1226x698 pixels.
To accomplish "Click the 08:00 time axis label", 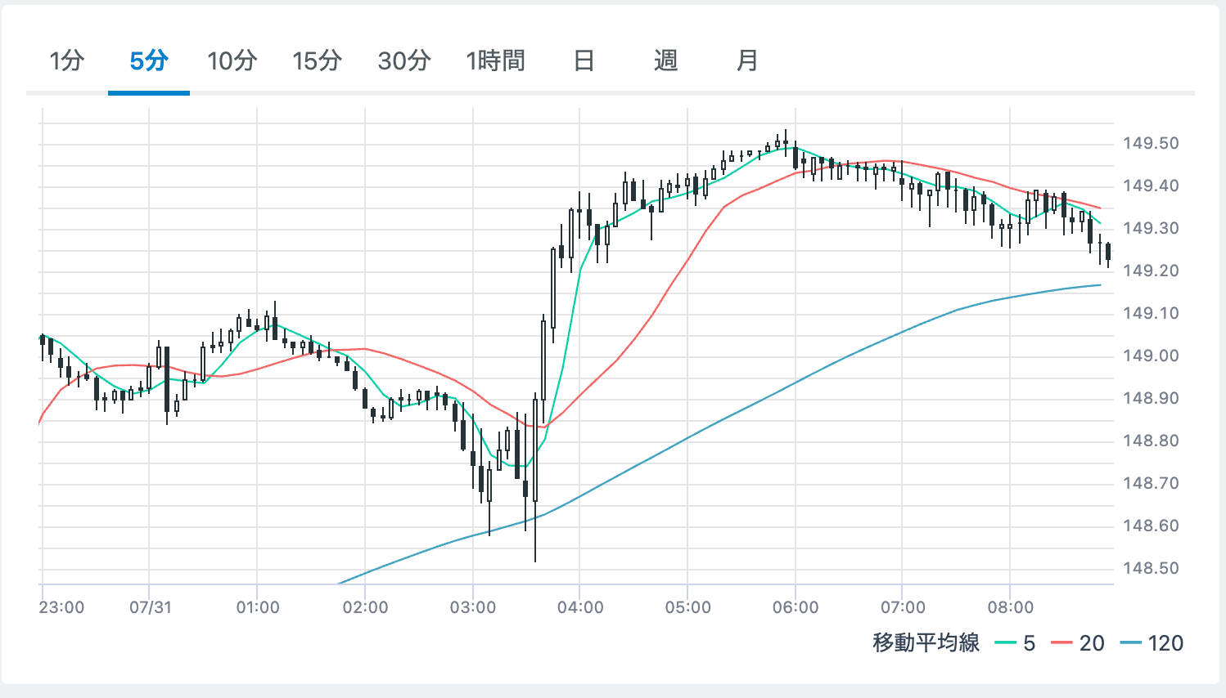I will click(1011, 607).
